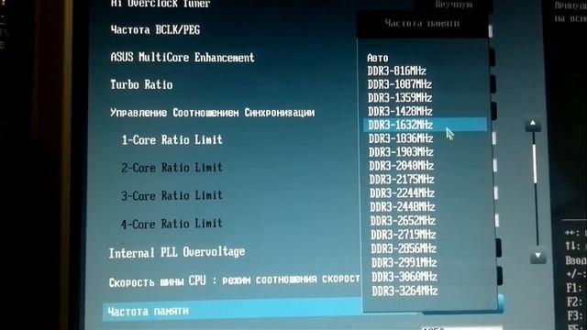Click the scrollbar down arrow
This screenshot has height=330, width=587.
pyautogui.click(x=538, y=257)
